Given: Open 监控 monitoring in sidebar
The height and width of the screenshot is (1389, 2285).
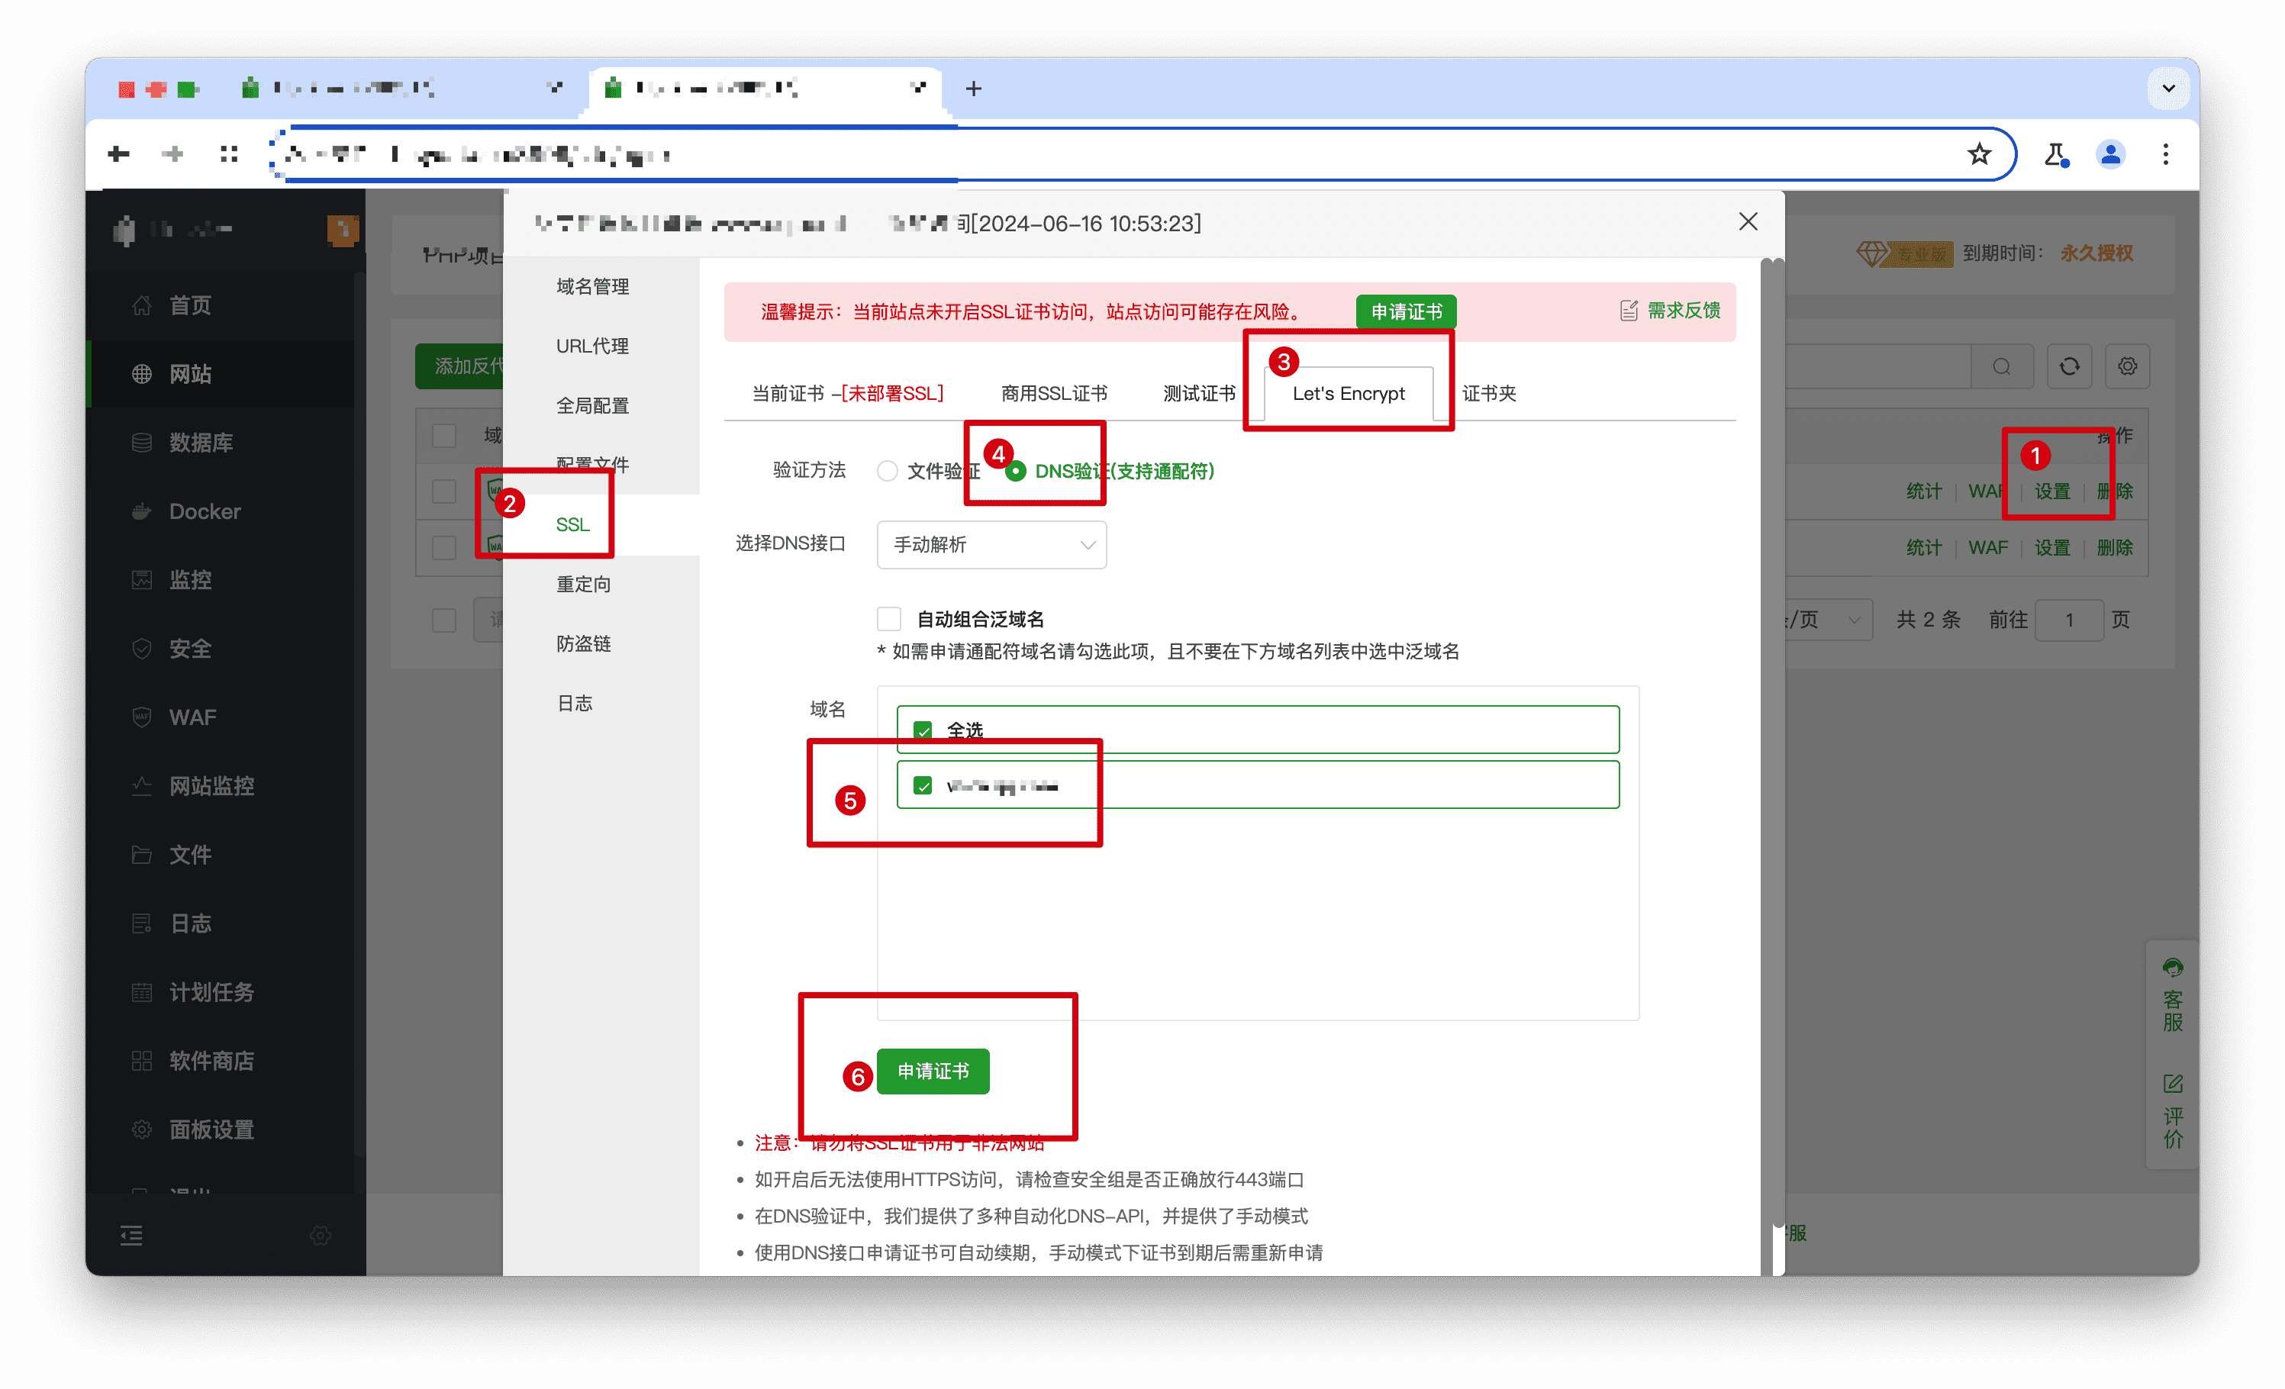Looking at the screenshot, I should pyautogui.click(x=189, y=579).
